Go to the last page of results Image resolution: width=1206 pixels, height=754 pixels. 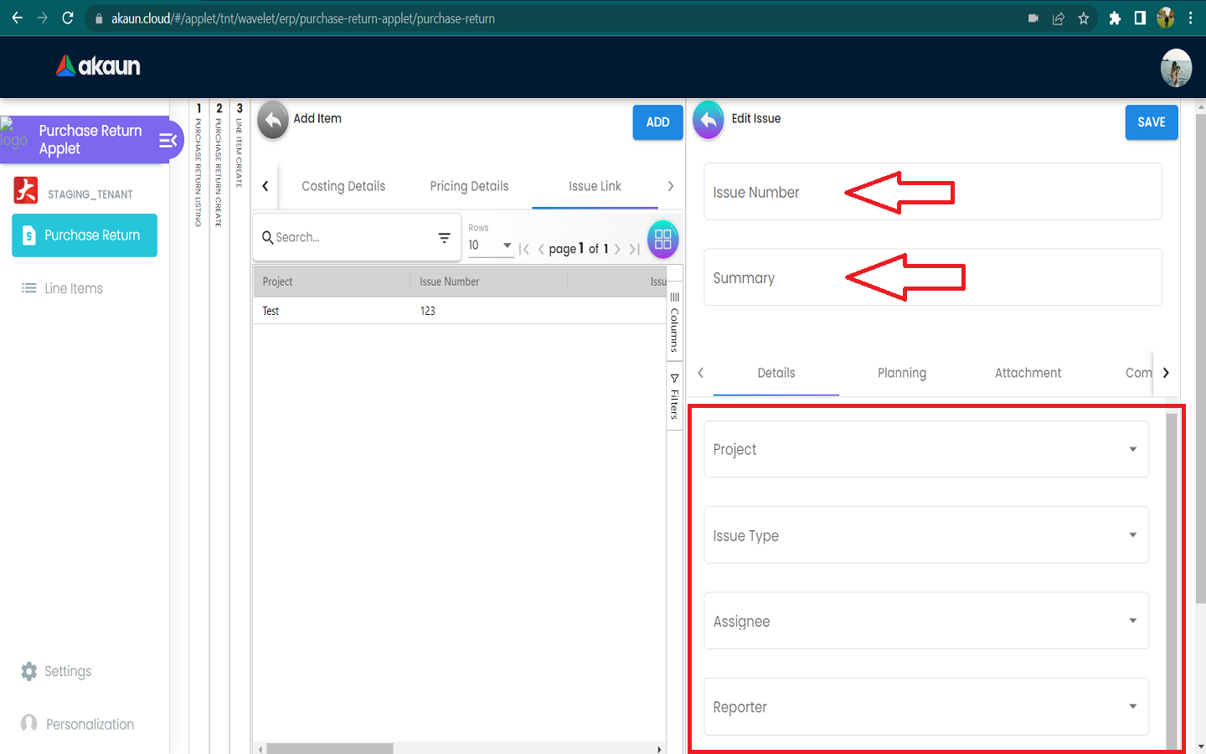634,249
